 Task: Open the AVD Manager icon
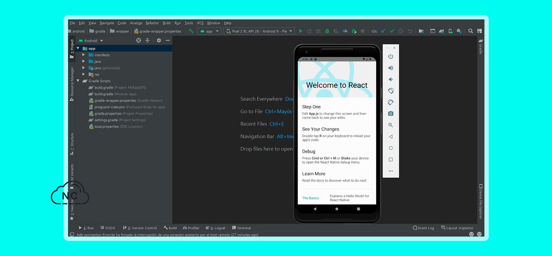click(x=450, y=31)
